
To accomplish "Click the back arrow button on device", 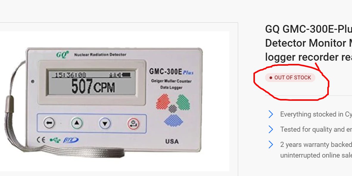I will (x=49, y=123).
